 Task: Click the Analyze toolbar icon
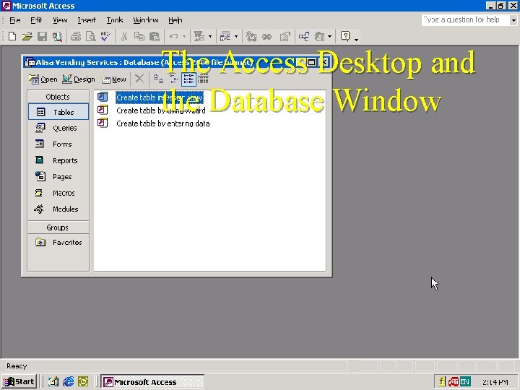click(x=225, y=36)
